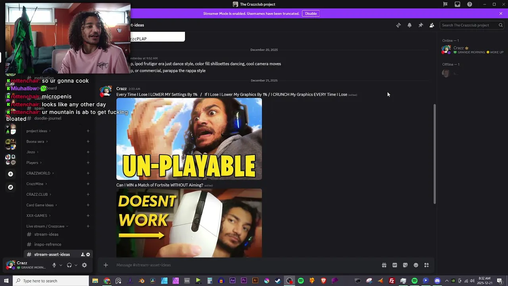Open Crazz in Online member list
The width and height of the screenshot is (508, 286).
[x=472, y=50]
